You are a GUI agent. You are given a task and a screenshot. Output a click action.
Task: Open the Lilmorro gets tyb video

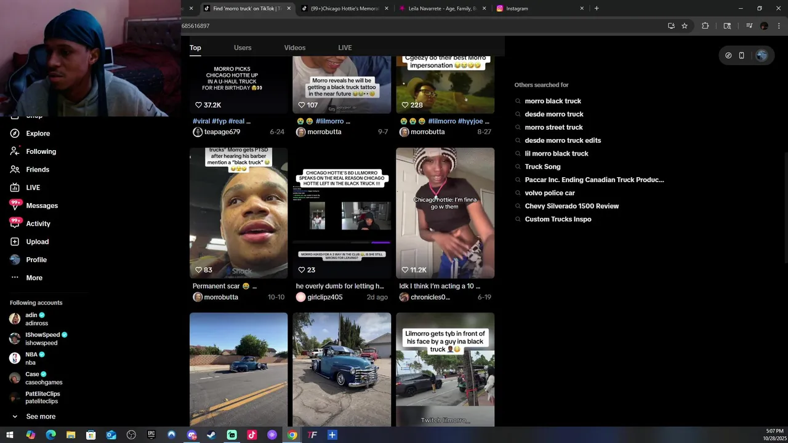tap(445, 369)
